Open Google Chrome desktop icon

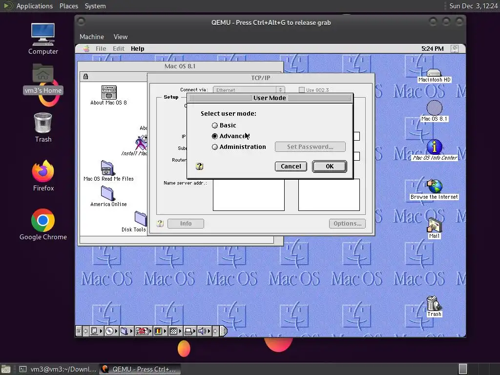[43, 225]
